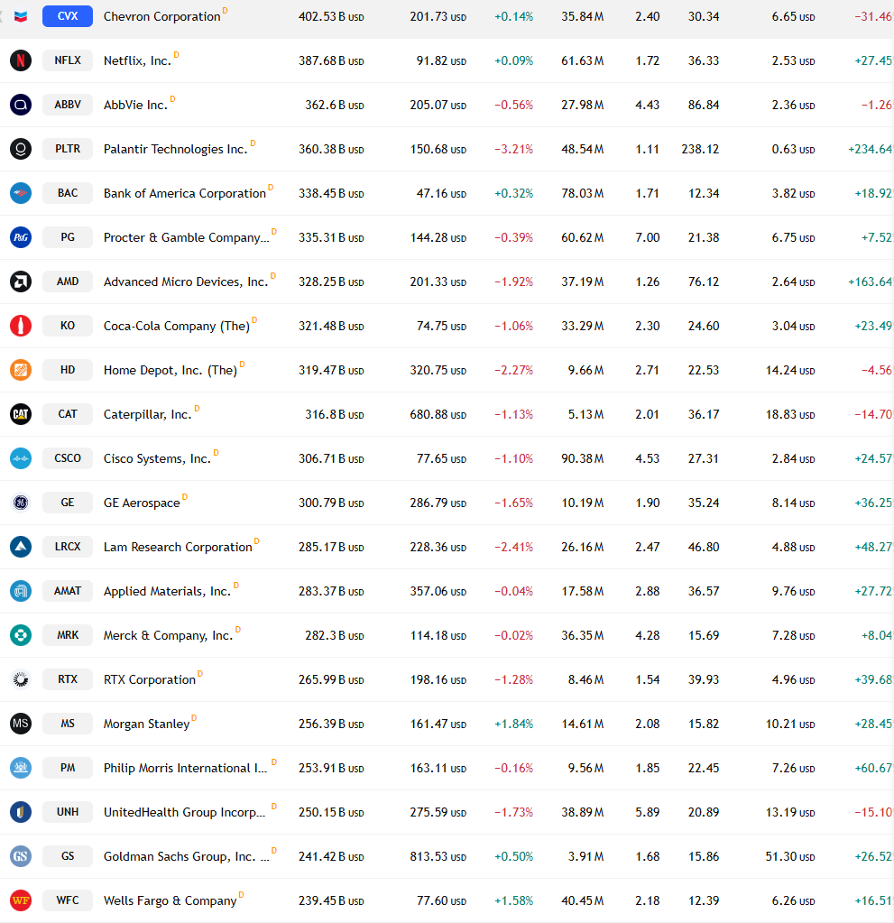
Task: Click the AMD logo icon
Action: pos(21,282)
